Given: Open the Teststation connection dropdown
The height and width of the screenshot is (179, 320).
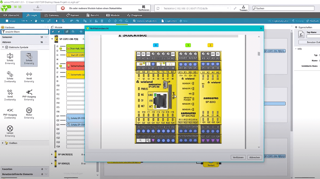Looking at the screenshot, I should (x=228, y=8).
